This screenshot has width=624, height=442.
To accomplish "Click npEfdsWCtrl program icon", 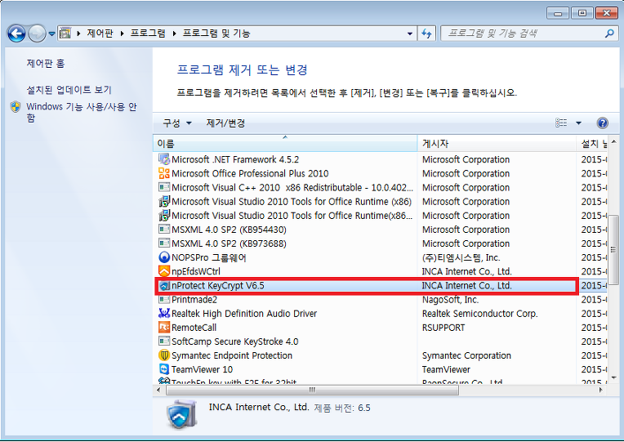I will pyautogui.click(x=164, y=271).
